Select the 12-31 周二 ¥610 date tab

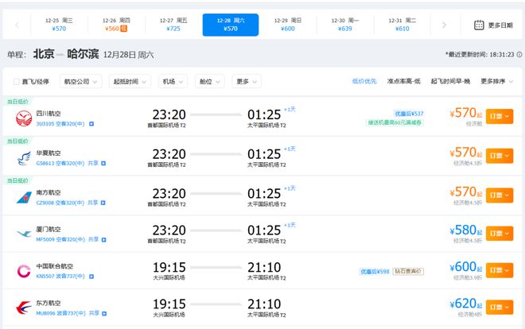pos(402,25)
